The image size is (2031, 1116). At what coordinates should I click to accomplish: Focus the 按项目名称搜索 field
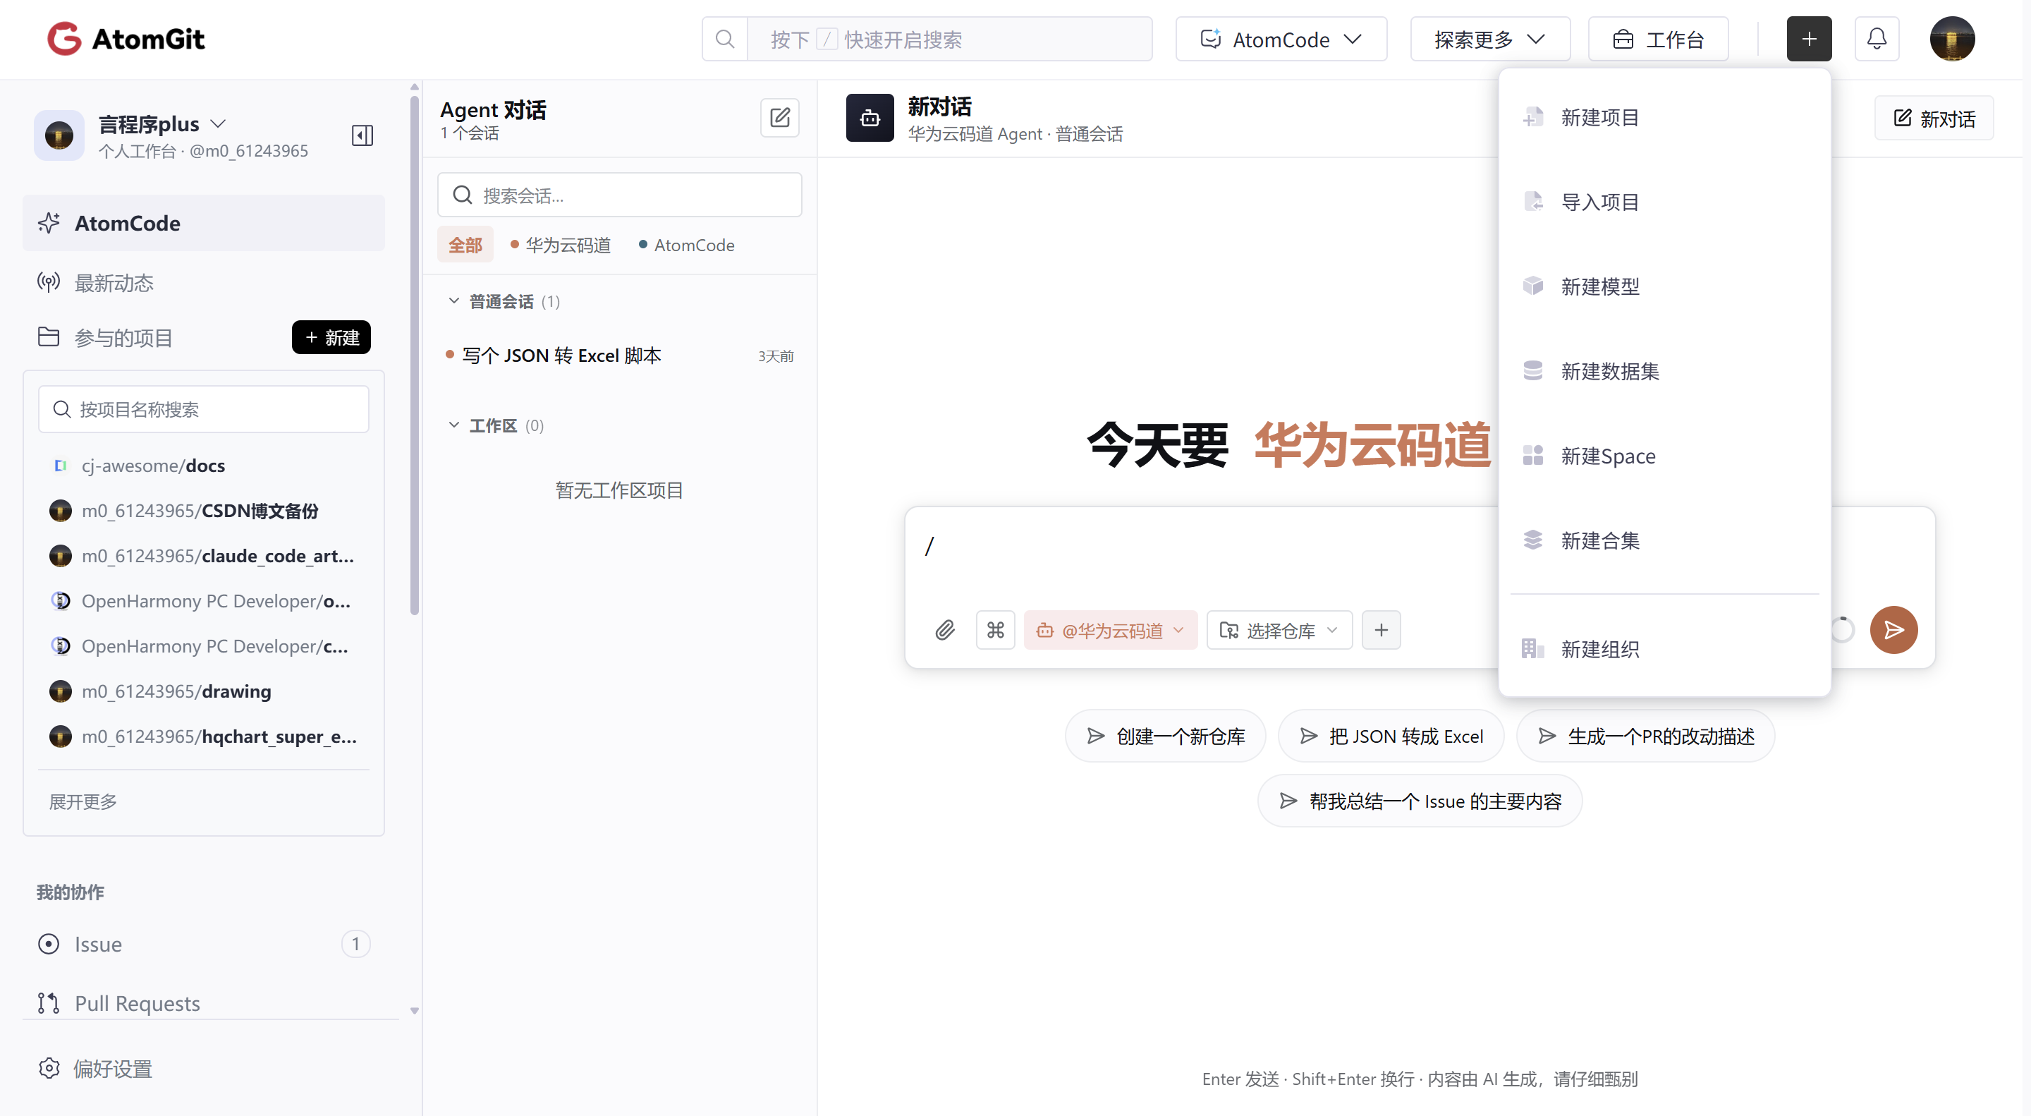pyautogui.click(x=203, y=408)
